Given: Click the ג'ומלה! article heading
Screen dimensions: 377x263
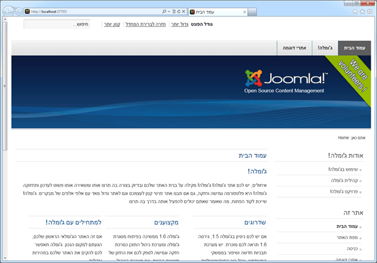Looking at the screenshot, I should coord(257,171).
